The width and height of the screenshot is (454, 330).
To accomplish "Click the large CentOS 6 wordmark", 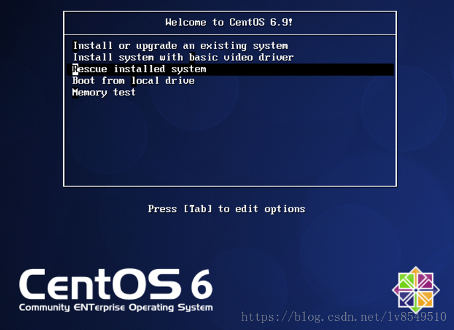I will 116,284.
